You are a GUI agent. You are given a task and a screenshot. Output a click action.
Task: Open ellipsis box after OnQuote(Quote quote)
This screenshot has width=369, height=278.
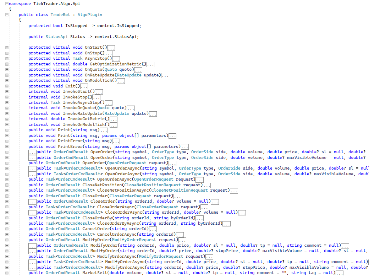click(138, 70)
